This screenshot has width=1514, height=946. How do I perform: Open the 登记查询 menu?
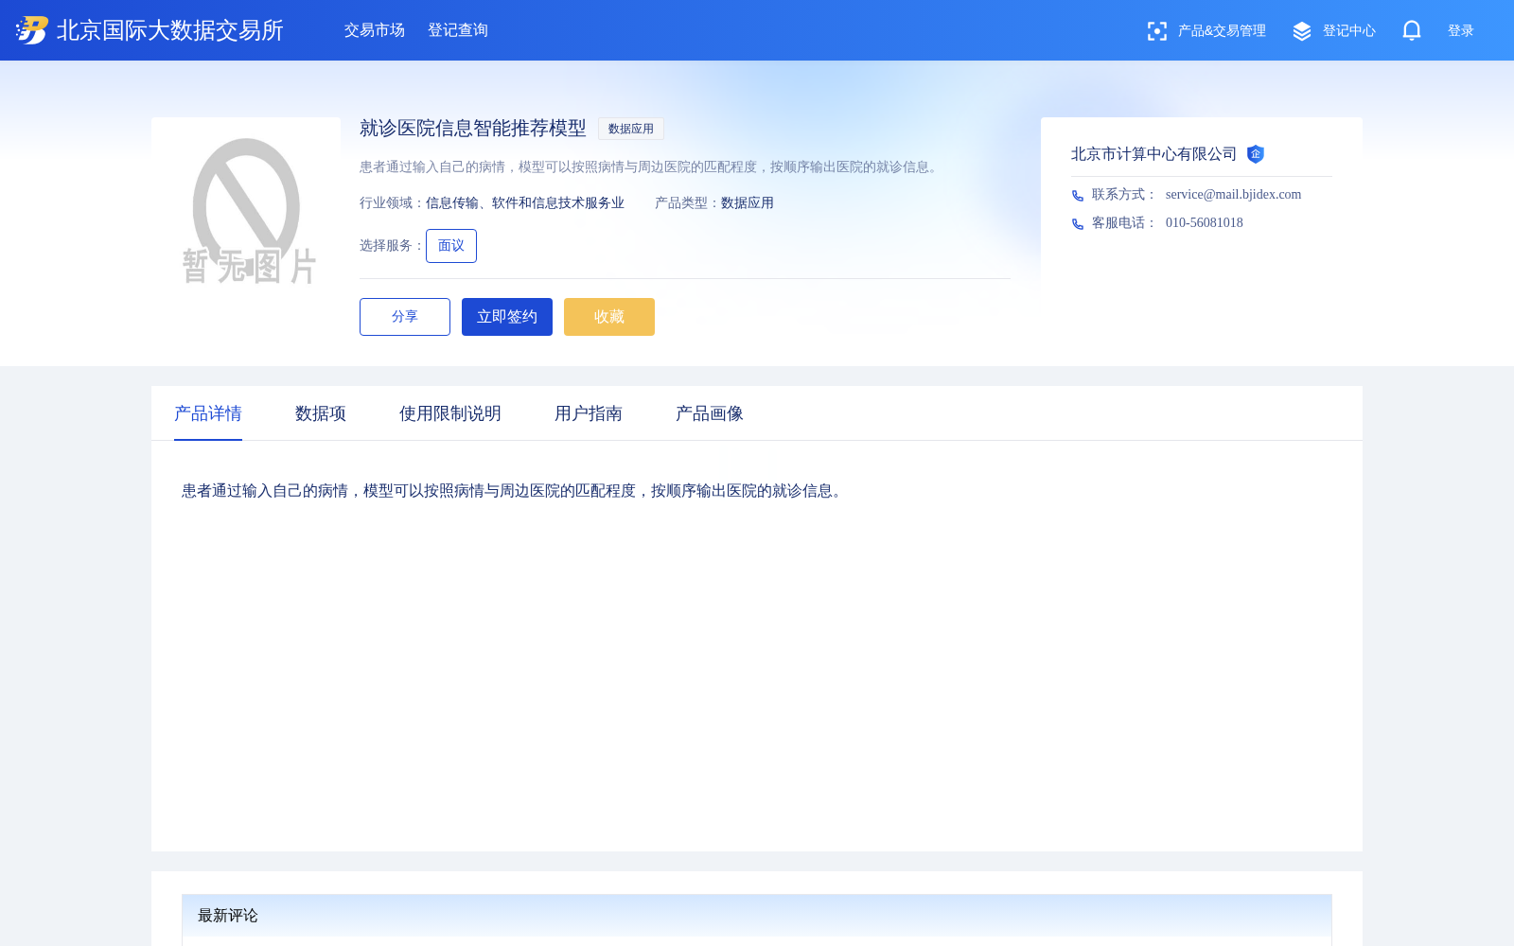tap(458, 30)
